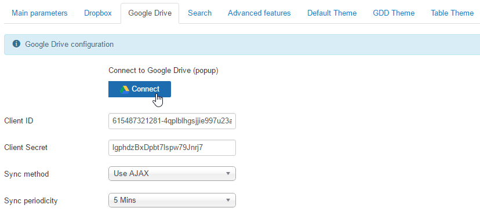480x212 pixels.
Task: Switch to the GDD Theme tab
Action: click(x=394, y=13)
